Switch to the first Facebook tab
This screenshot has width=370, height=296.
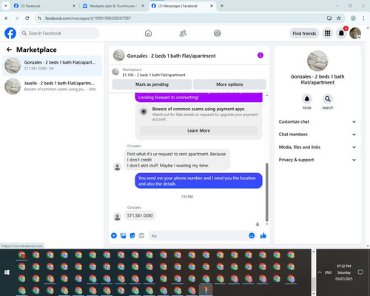click(x=44, y=6)
